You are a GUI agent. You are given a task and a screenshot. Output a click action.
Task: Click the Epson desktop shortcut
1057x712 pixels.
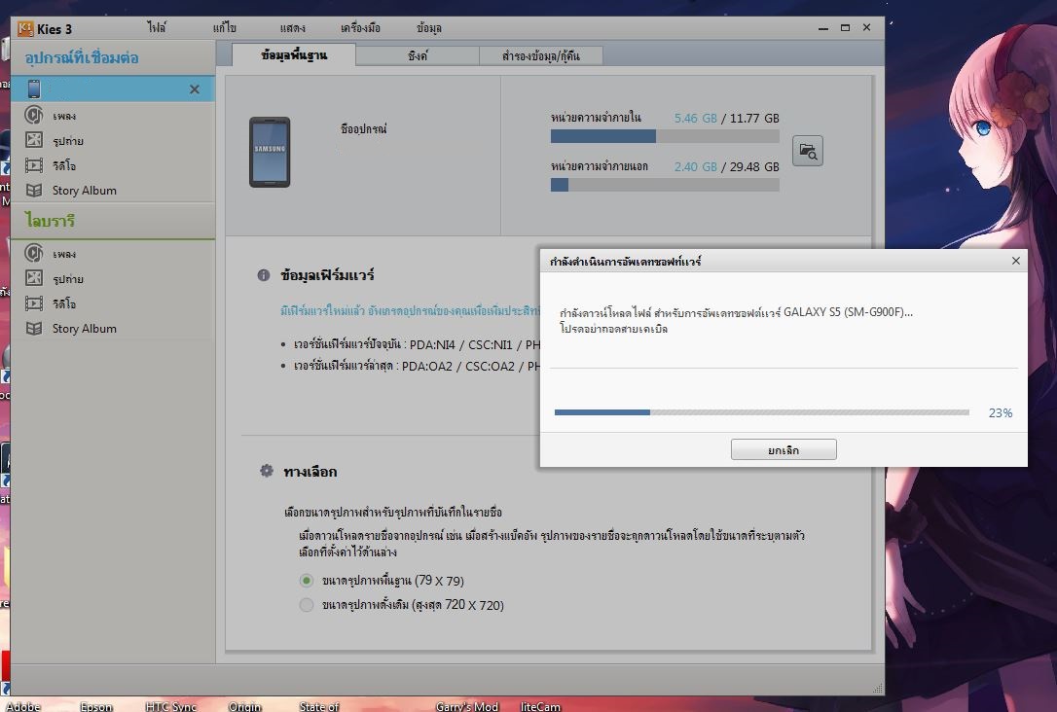pos(95,706)
